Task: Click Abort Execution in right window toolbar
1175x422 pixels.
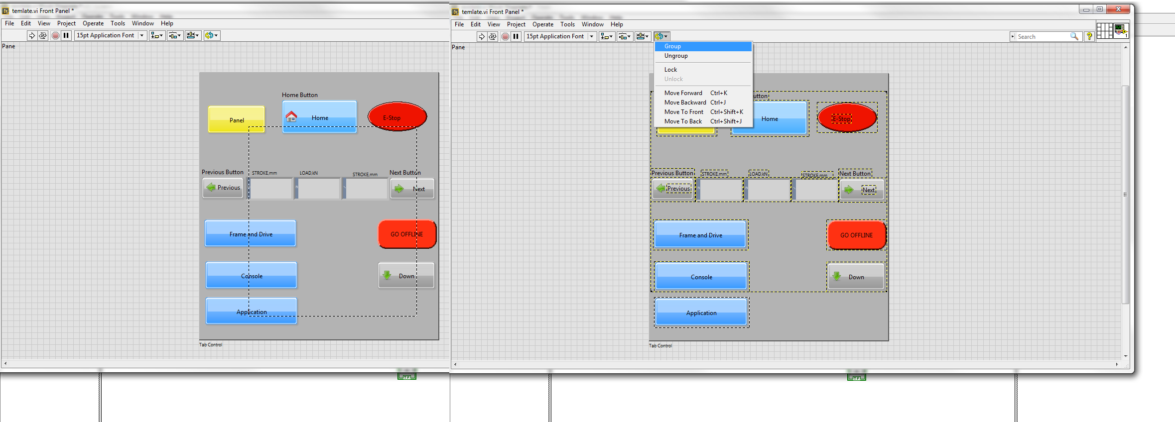Action: click(505, 36)
